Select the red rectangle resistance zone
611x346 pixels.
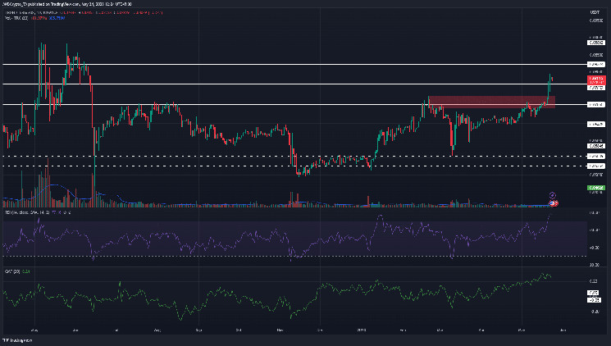[x=490, y=102]
